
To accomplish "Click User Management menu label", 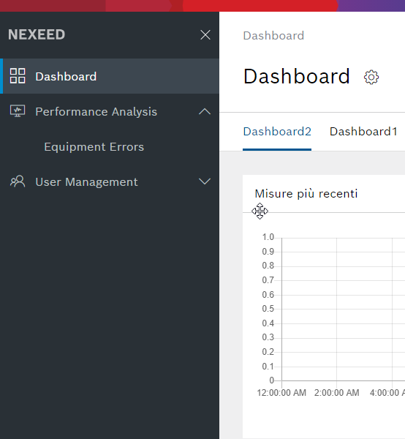I will [86, 182].
